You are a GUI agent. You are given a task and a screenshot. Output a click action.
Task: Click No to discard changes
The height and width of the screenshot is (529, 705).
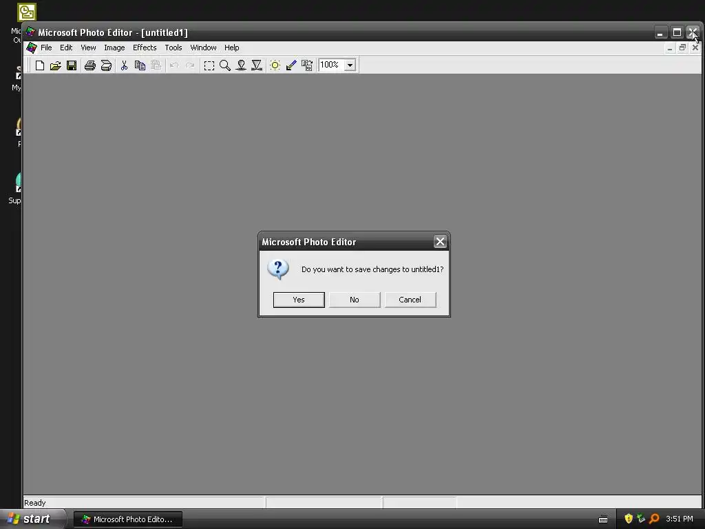point(355,300)
